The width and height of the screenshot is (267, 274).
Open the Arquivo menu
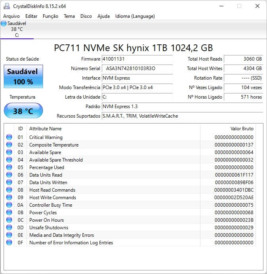[x=11, y=16]
